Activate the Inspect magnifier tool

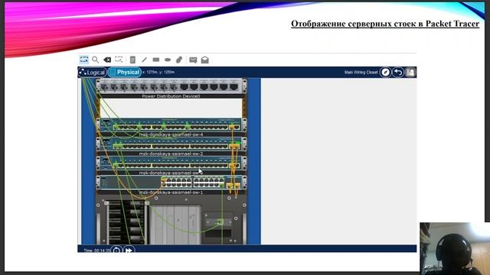pyautogui.click(x=95, y=60)
